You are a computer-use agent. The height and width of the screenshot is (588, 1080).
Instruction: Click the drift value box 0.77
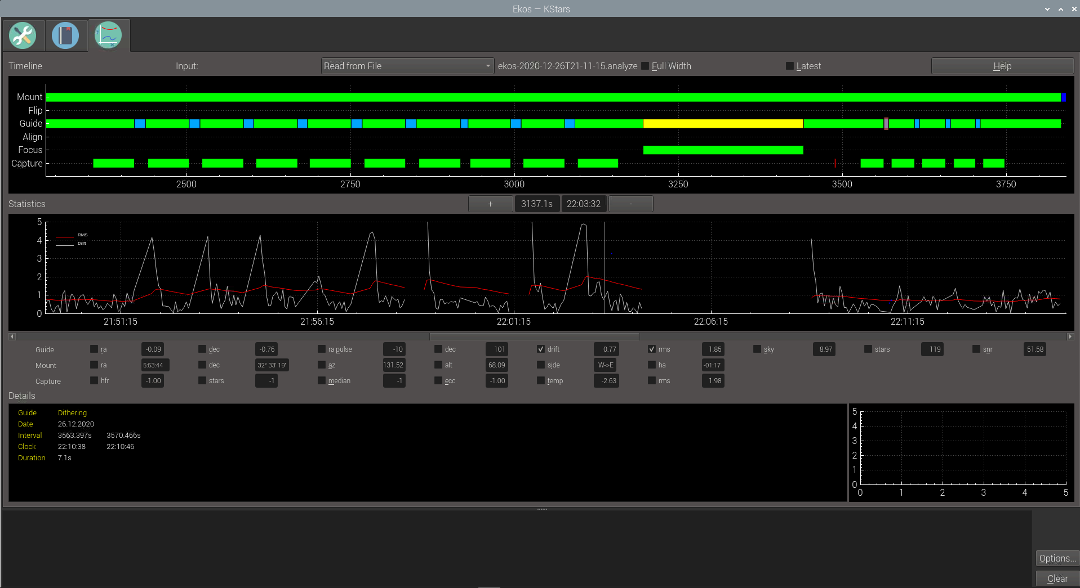pos(607,349)
